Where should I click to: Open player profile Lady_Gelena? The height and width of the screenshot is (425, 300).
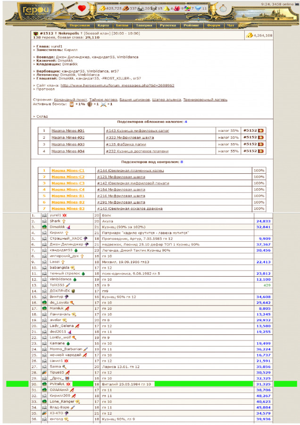pyautogui.click(x=61, y=326)
